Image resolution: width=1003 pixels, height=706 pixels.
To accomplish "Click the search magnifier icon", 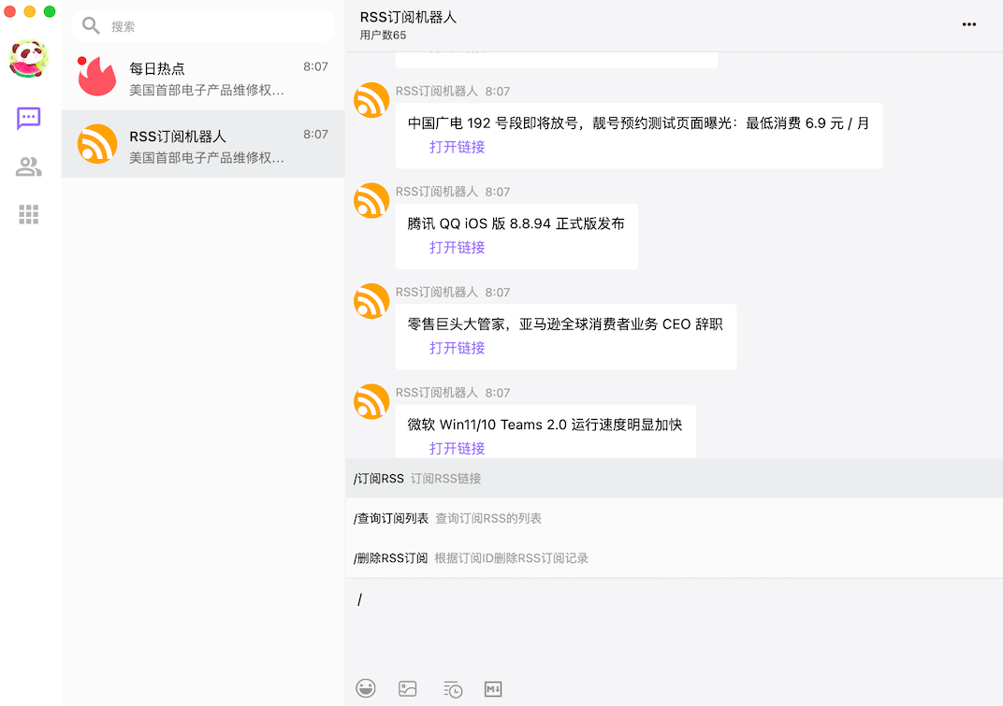I will click(x=91, y=25).
